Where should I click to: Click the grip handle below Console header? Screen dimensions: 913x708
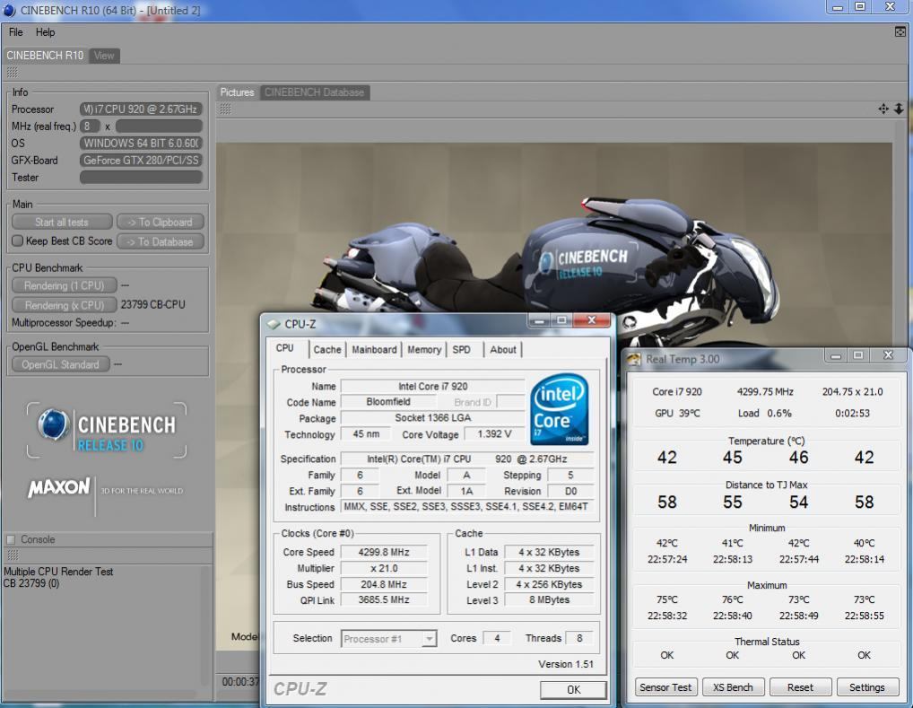tap(13, 555)
